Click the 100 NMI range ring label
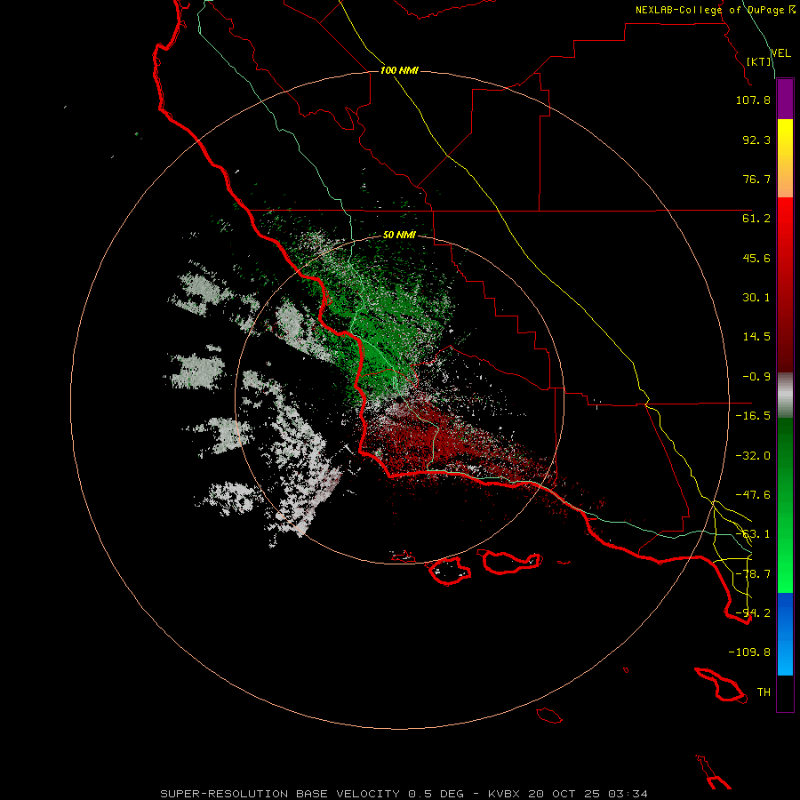The image size is (800, 800). point(399,70)
